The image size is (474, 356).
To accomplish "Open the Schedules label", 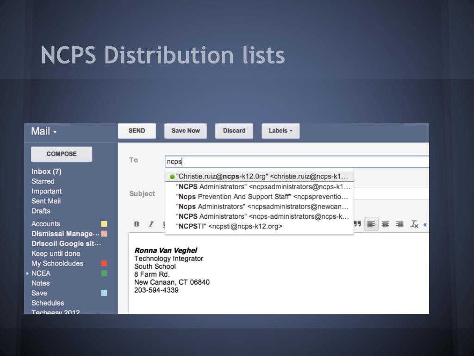I will click(48, 303).
